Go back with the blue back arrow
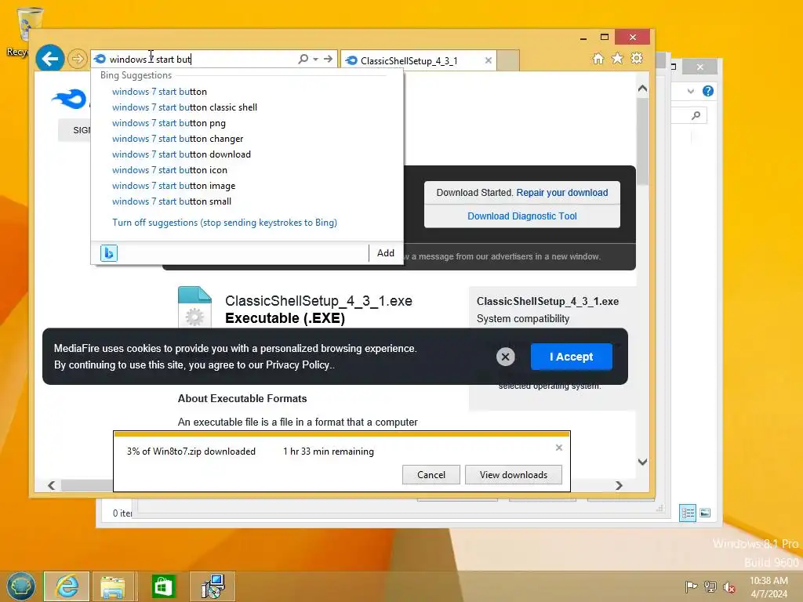The image size is (803, 602). click(49, 59)
